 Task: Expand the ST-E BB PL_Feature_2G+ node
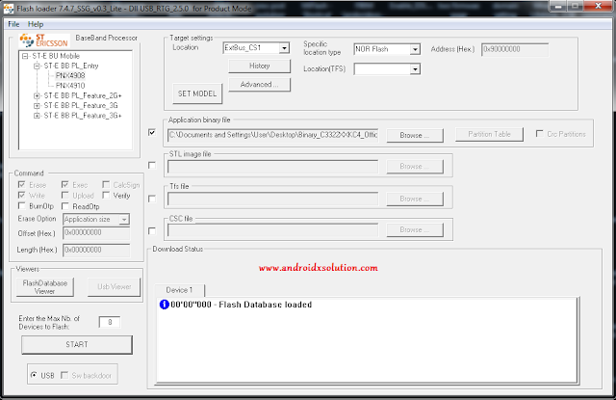pyautogui.click(x=37, y=95)
